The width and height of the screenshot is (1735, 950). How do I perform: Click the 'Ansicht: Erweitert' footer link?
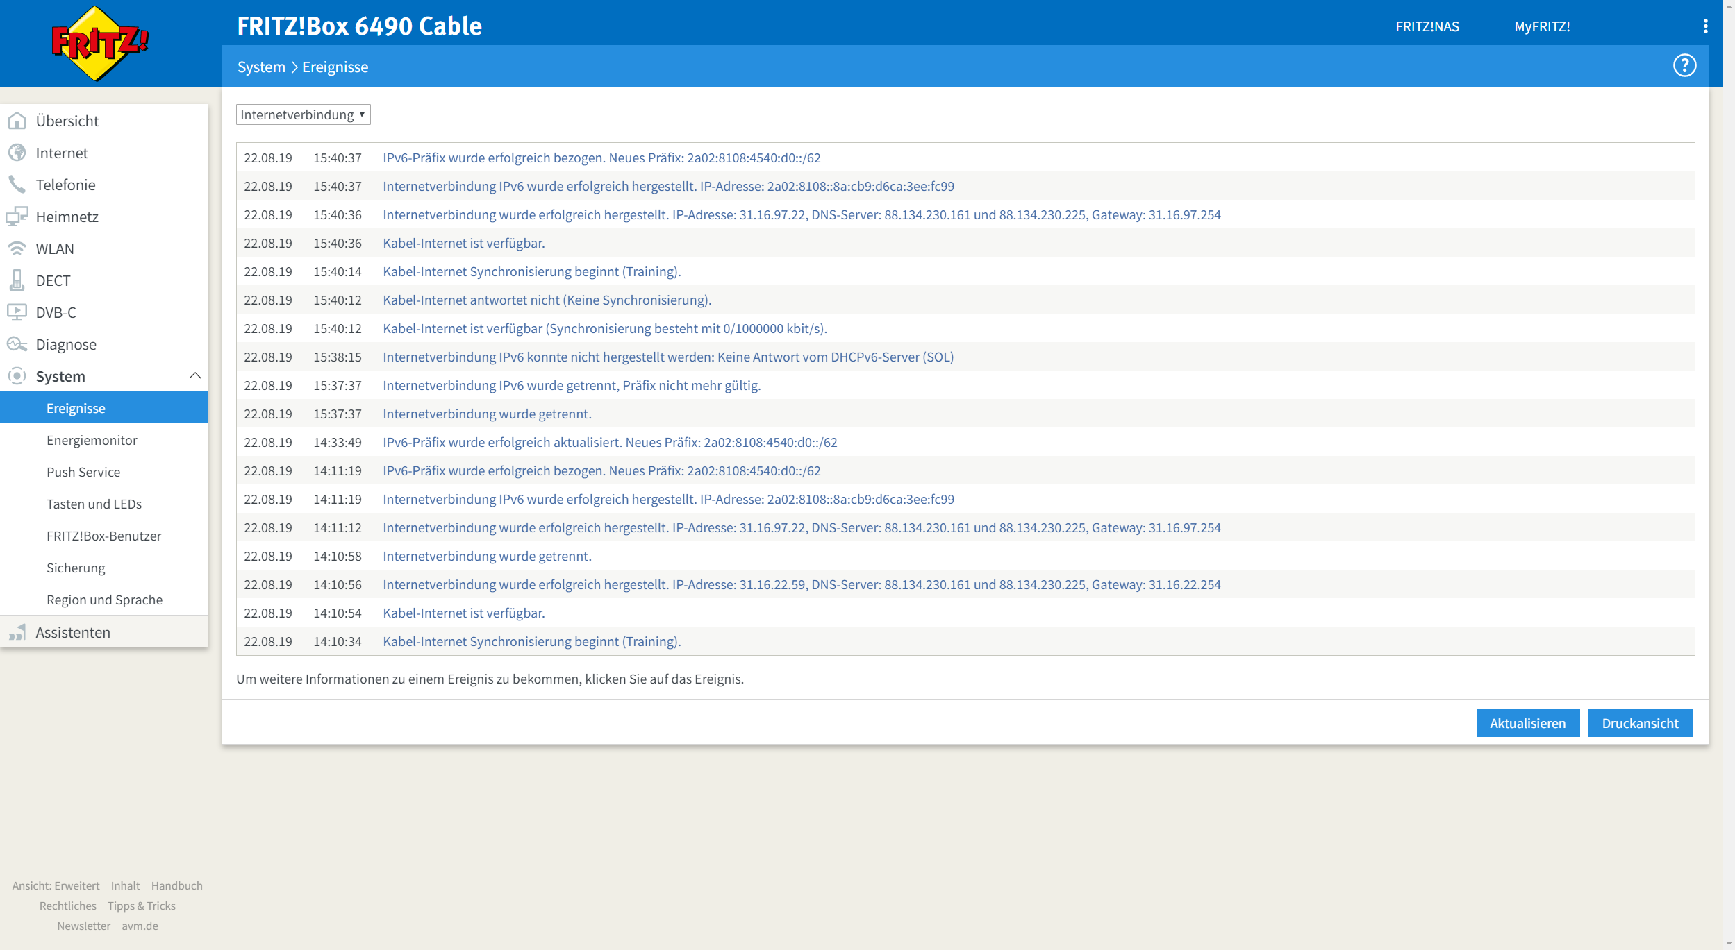pyautogui.click(x=56, y=885)
